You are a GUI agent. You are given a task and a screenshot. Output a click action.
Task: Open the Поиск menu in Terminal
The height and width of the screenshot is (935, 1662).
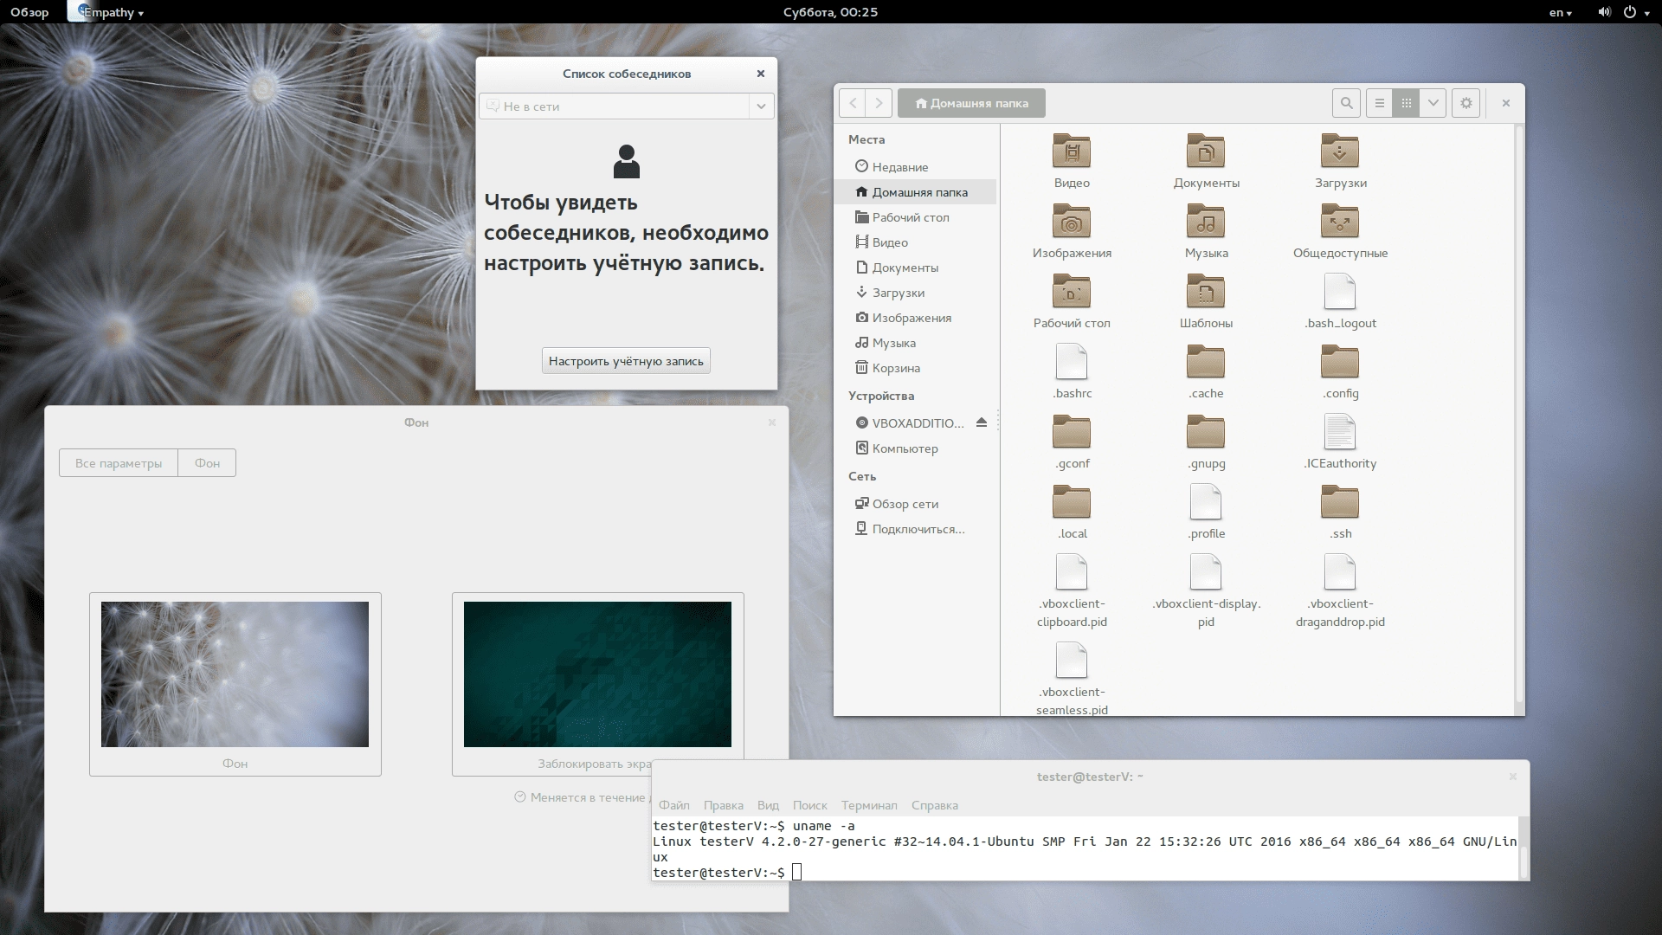(809, 805)
